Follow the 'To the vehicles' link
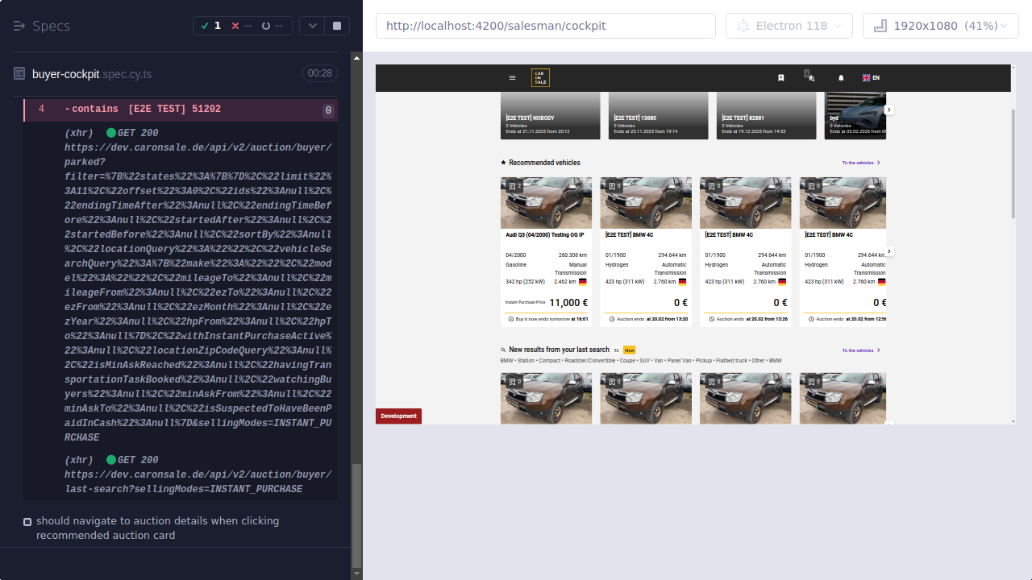 point(858,163)
